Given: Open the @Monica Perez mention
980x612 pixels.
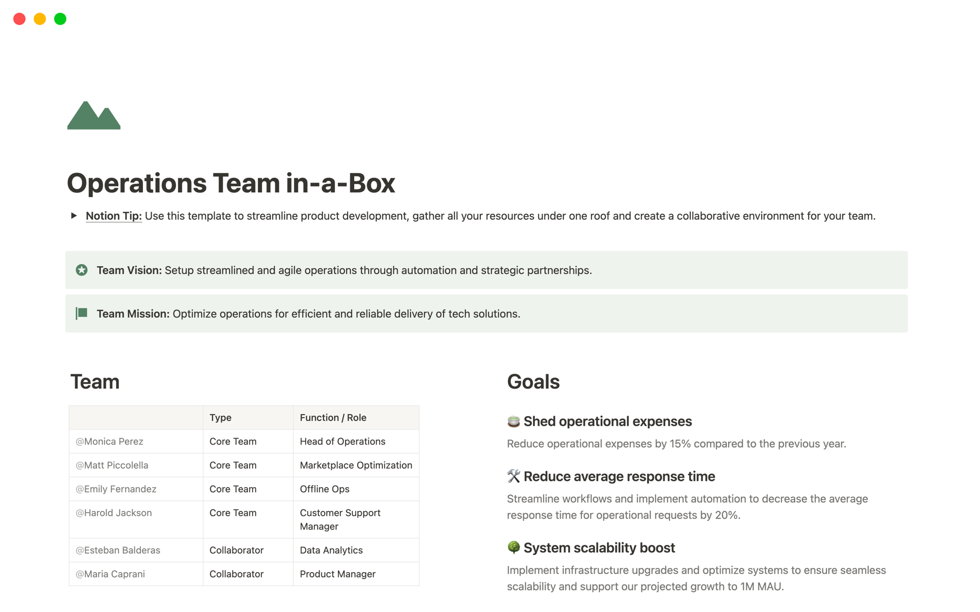Looking at the screenshot, I should [109, 442].
